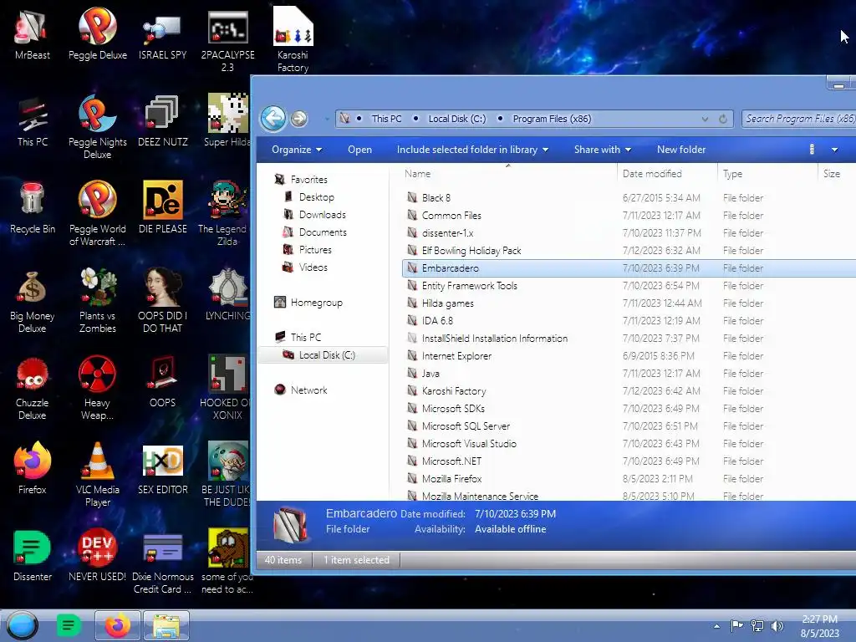The height and width of the screenshot is (642, 856).
Task: Open the NEVER USED! Dev-C++ icon
Action: [97, 556]
